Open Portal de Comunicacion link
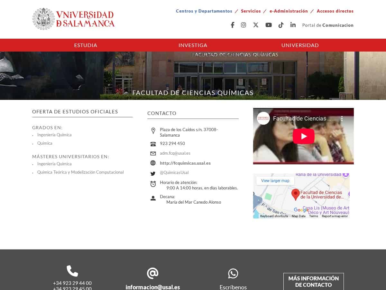The image size is (386, 290). pos(328,25)
